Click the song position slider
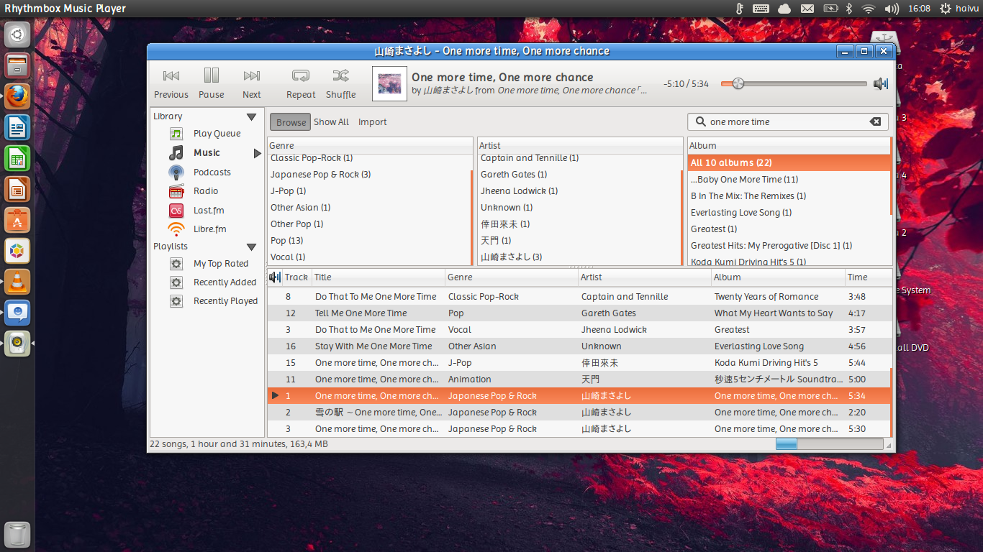The width and height of the screenshot is (983, 552). (x=794, y=83)
